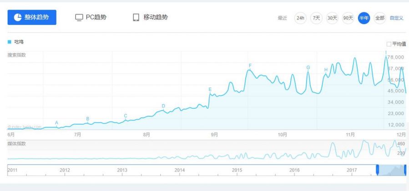The image size is (409, 191).
Task: Click the 媒体指数 chart label
Action: (17, 144)
